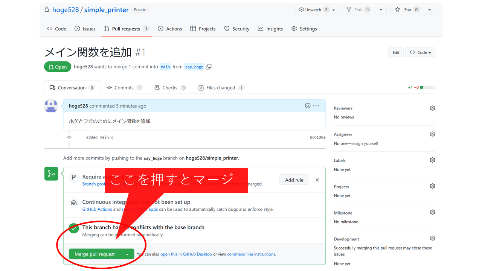Open the Commits tab
This screenshot has height=271, width=482.
(x=124, y=88)
